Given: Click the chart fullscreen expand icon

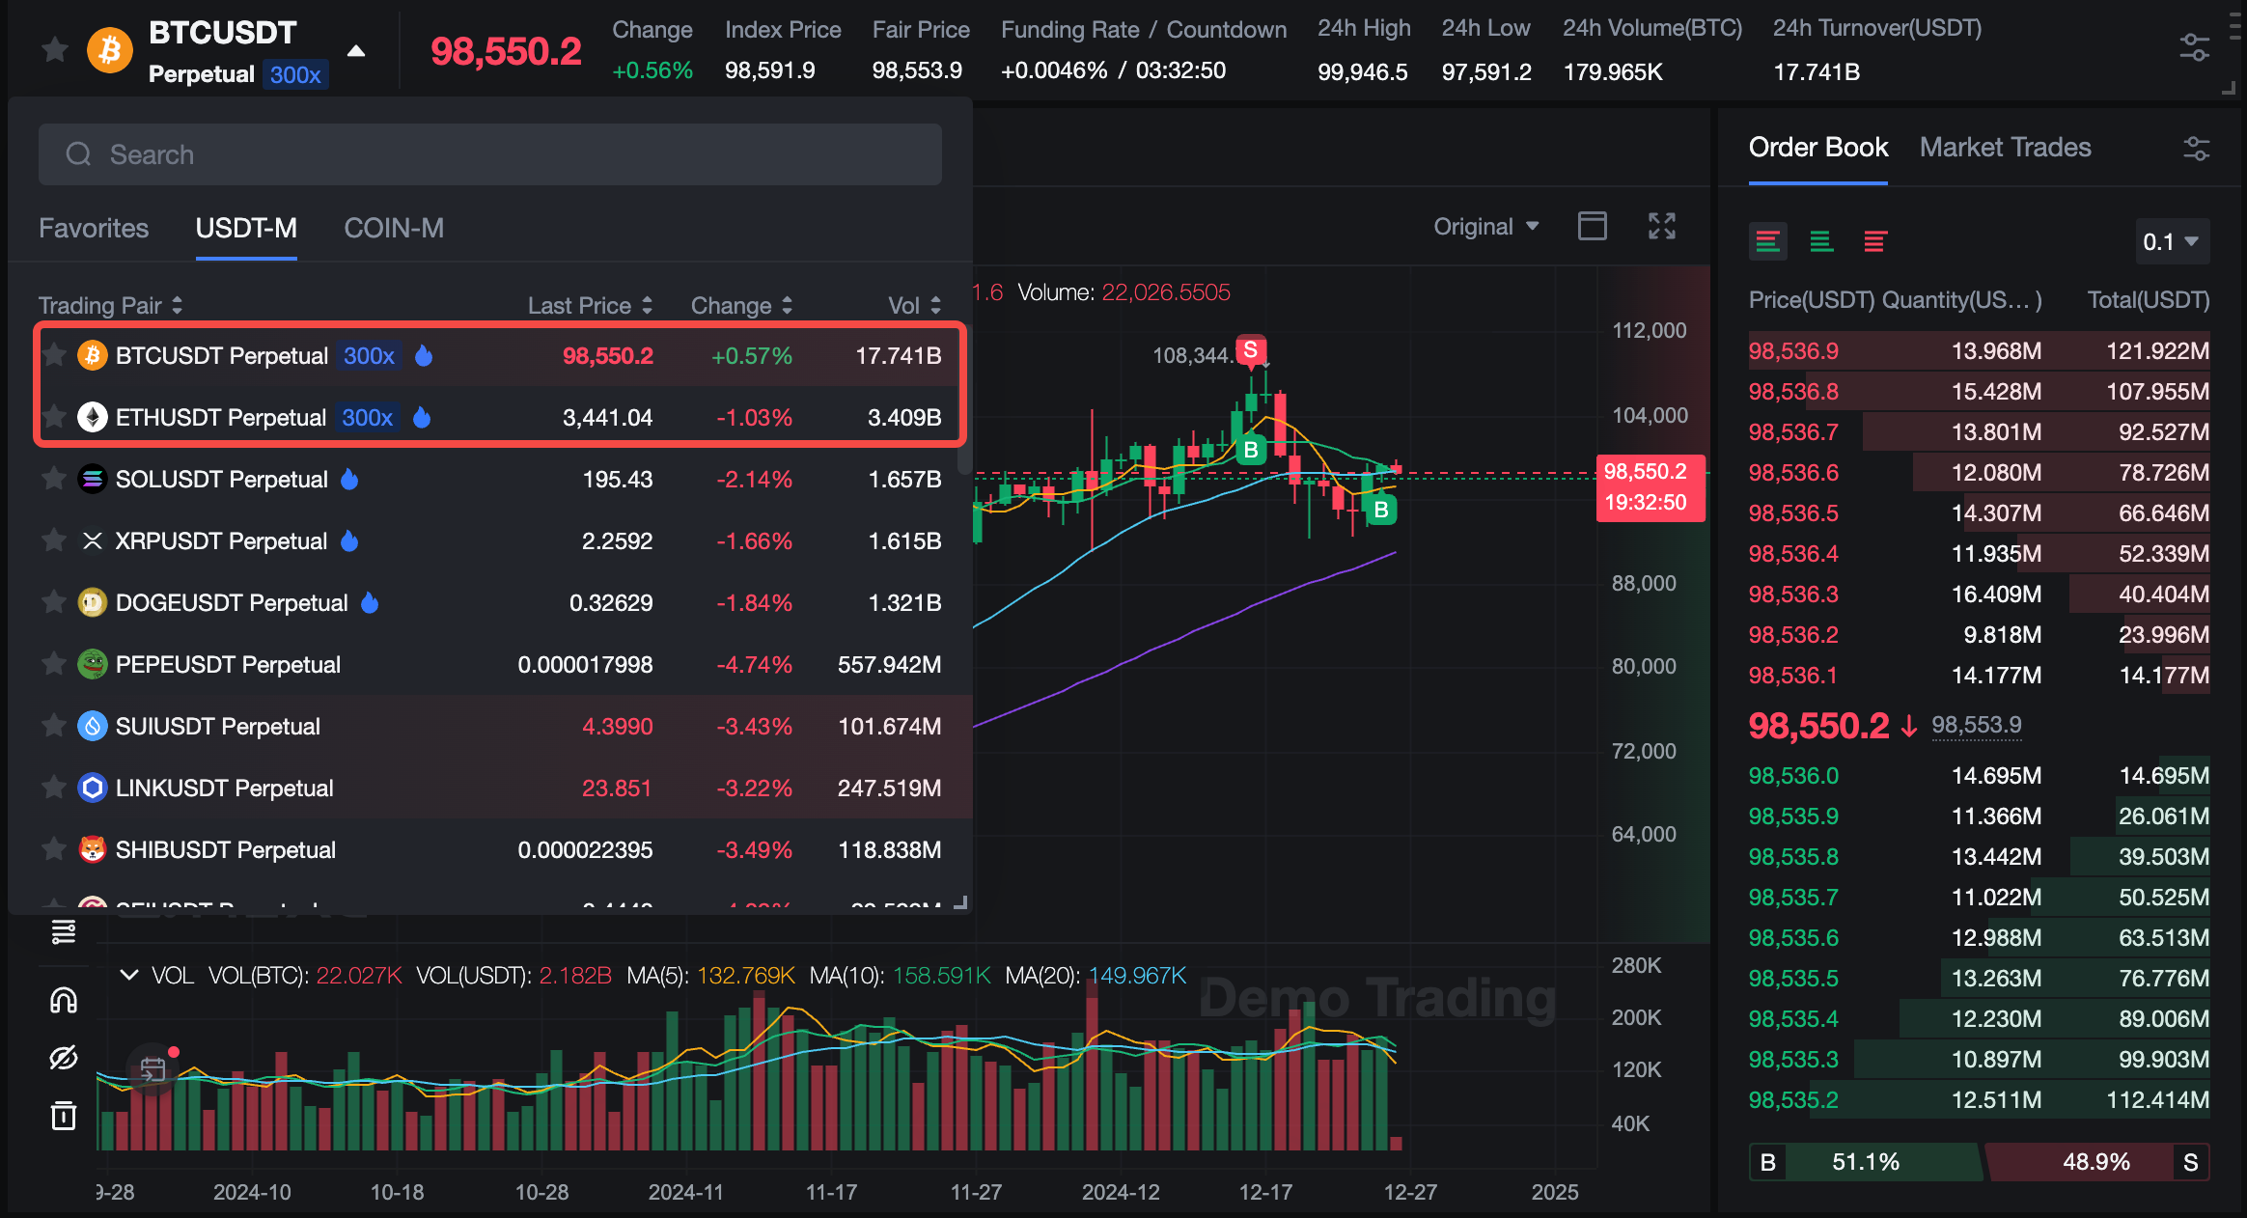Looking at the screenshot, I should [x=1661, y=227].
